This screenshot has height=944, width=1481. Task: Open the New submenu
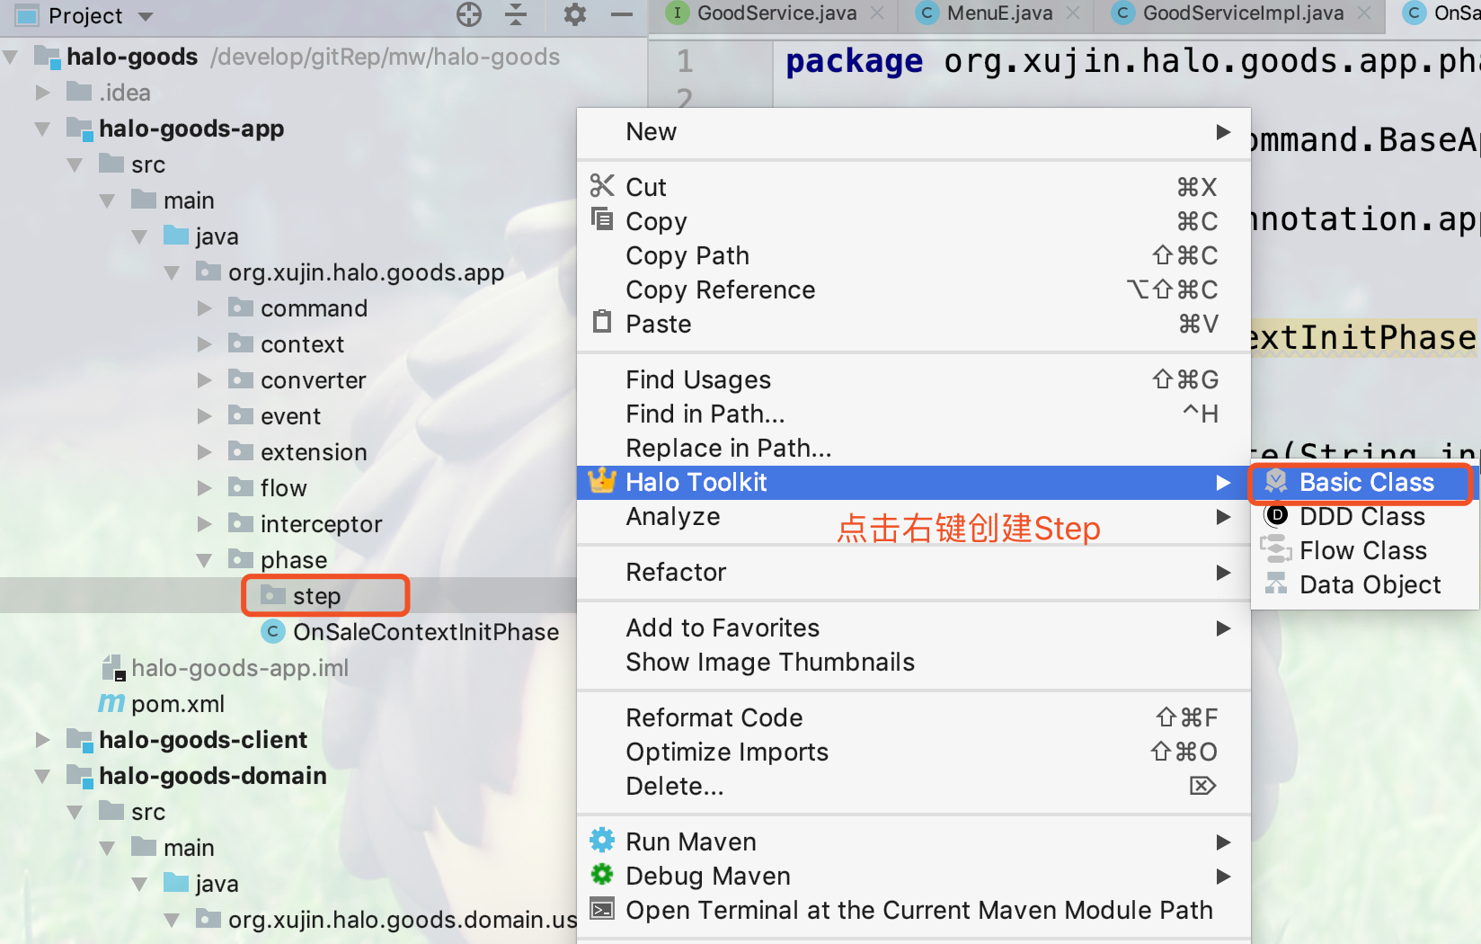coord(913,132)
